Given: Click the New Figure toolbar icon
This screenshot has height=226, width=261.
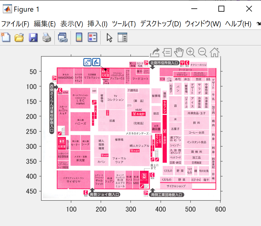Looking at the screenshot, I should click(x=6, y=37).
